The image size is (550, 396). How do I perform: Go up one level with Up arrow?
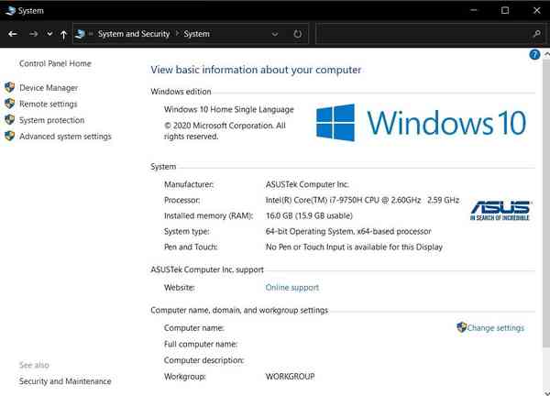pyautogui.click(x=63, y=34)
